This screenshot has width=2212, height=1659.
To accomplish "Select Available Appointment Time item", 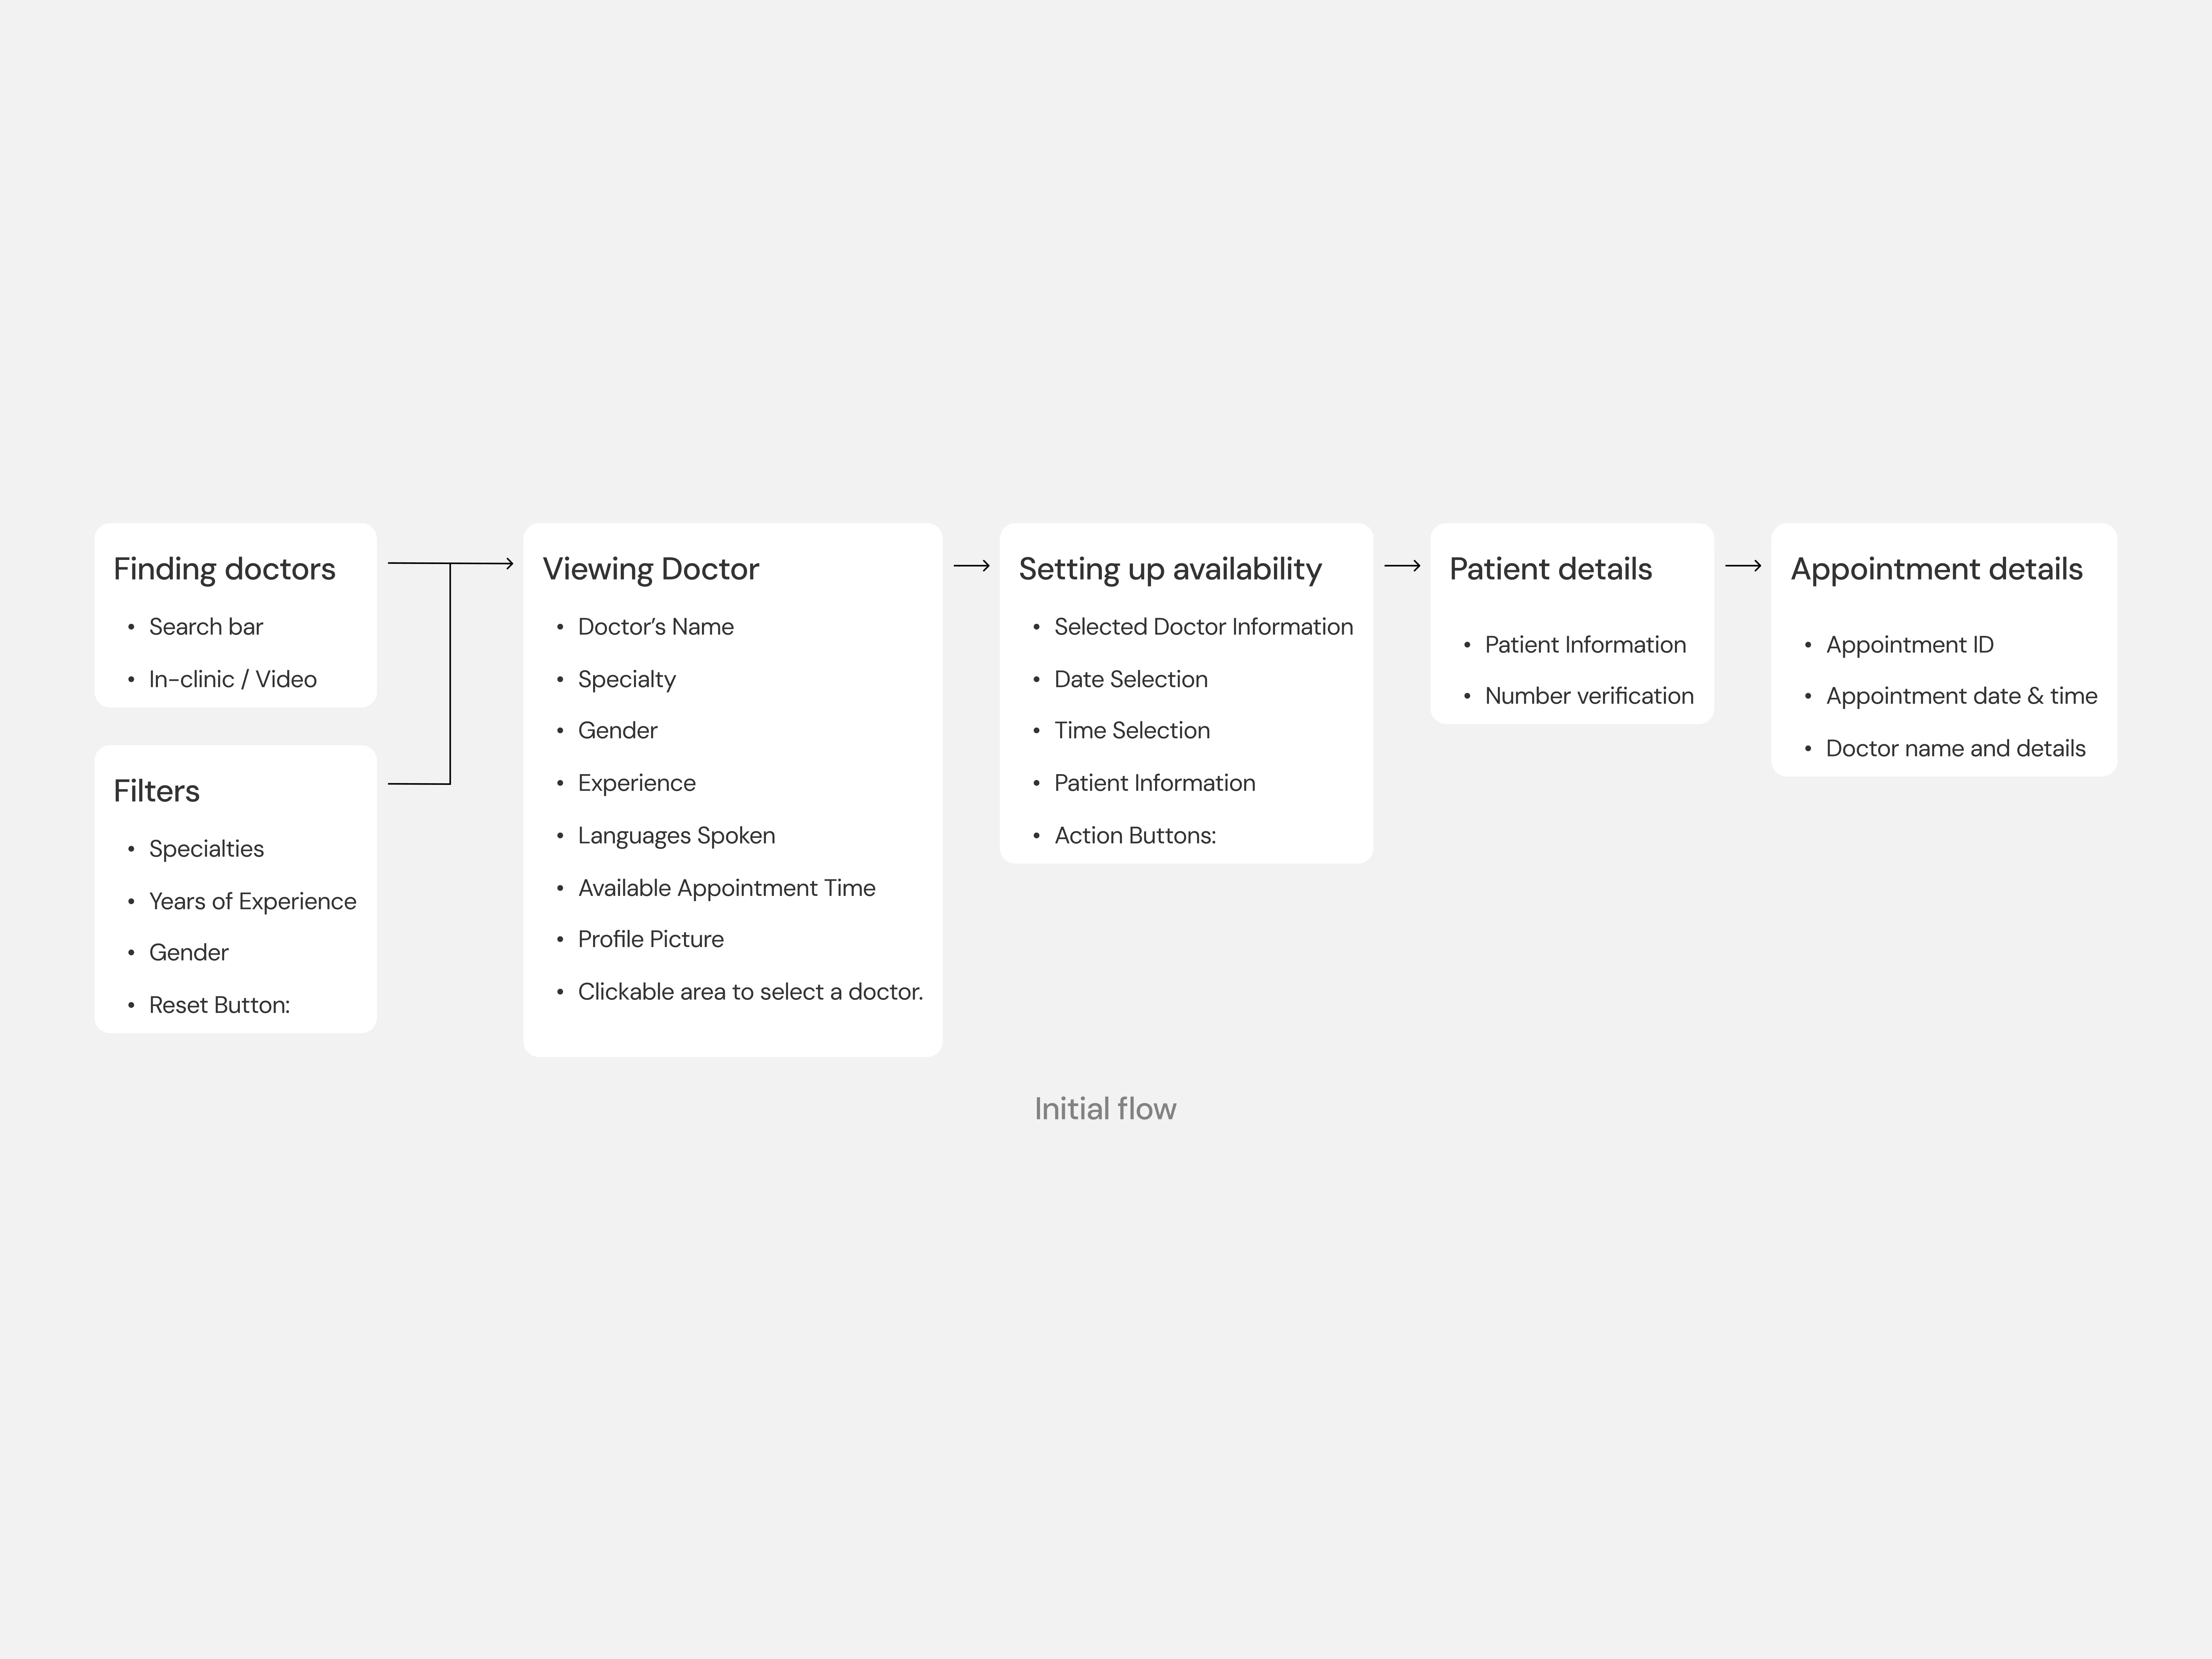I will [726, 888].
